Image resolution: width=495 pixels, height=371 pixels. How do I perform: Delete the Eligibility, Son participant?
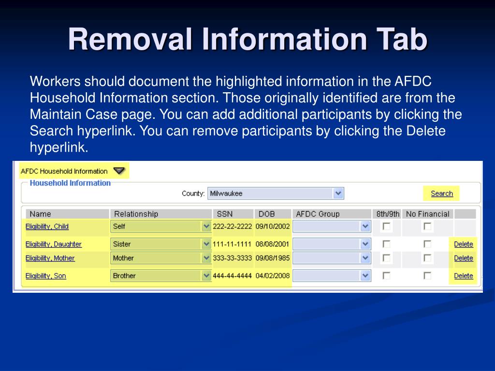click(x=464, y=275)
